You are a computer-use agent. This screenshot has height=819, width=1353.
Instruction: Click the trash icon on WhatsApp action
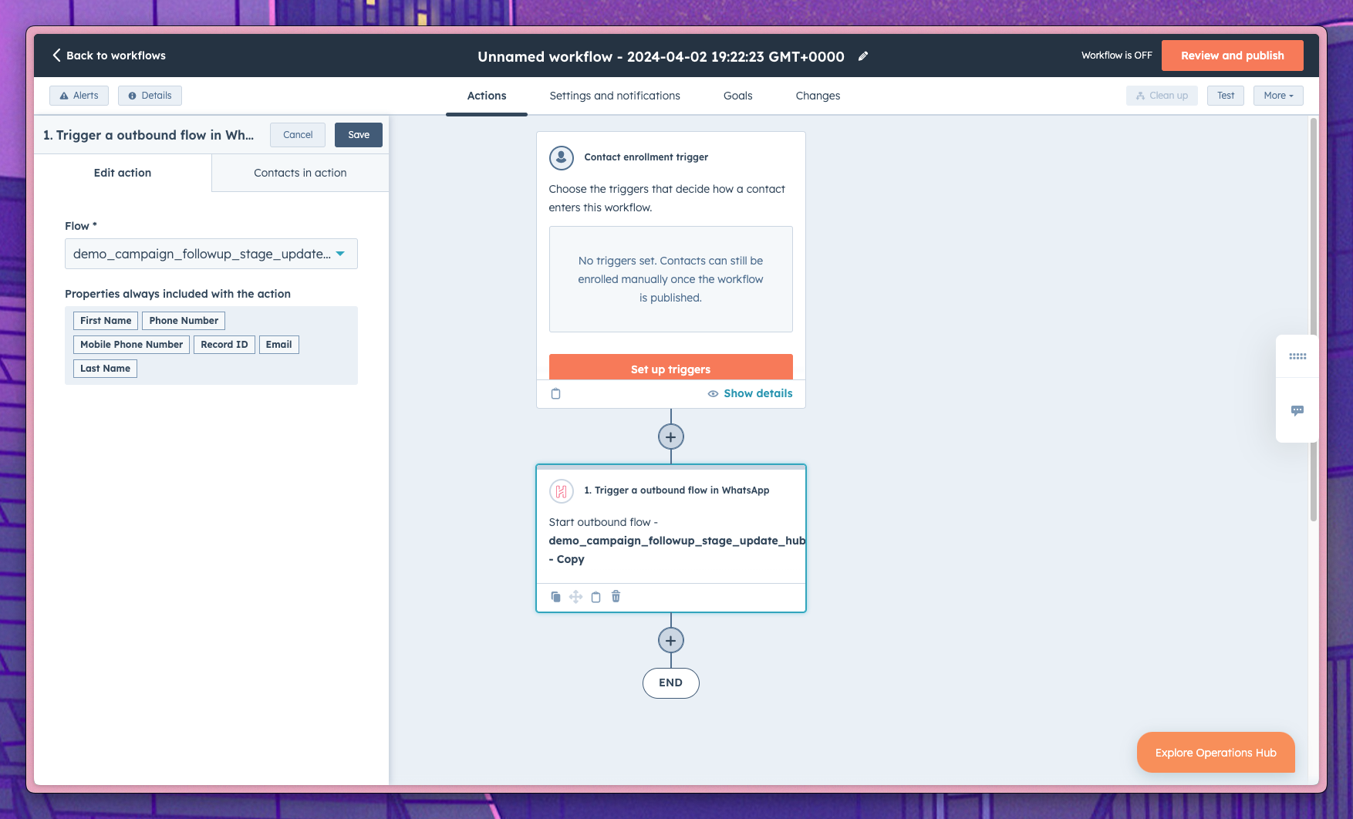point(616,596)
